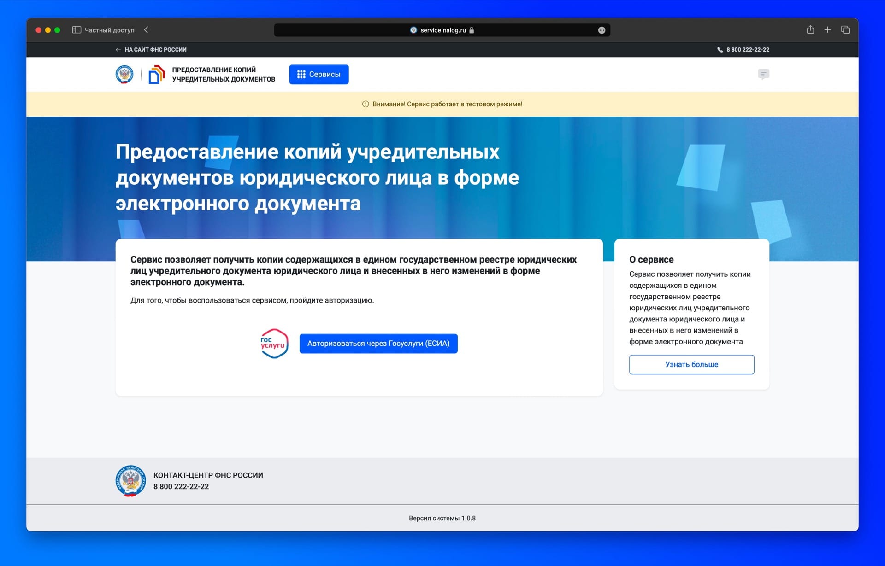Click the FNS emblem logo in header

[124, 74]
